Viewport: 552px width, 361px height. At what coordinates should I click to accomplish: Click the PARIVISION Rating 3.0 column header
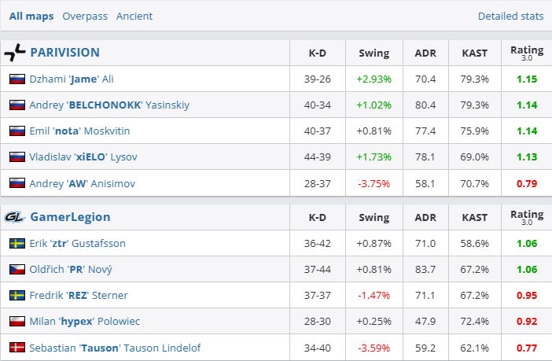click(x=527, y=53)
